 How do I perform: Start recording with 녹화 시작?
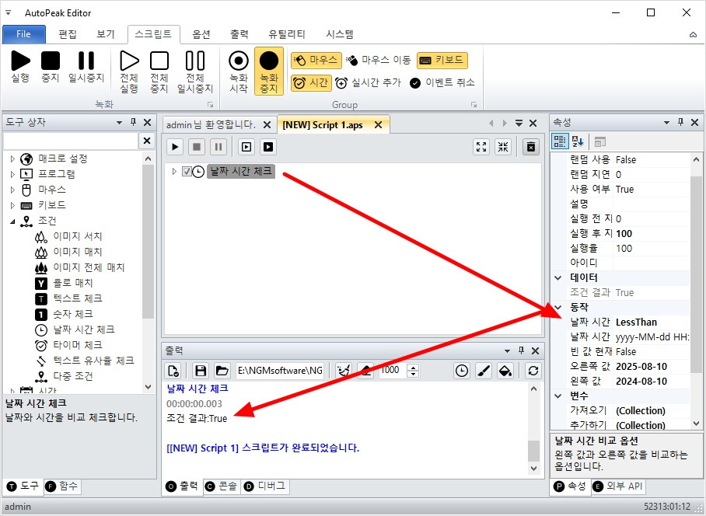(x=239, y=71)
